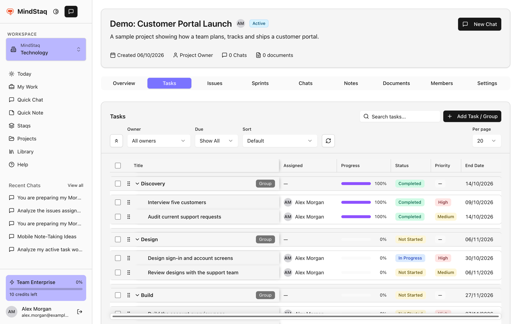Image resolution: width=519 pixels, height=324 pixels.
Task: Select the Interview five customers checkbox
Action: [x=118, y=202]
